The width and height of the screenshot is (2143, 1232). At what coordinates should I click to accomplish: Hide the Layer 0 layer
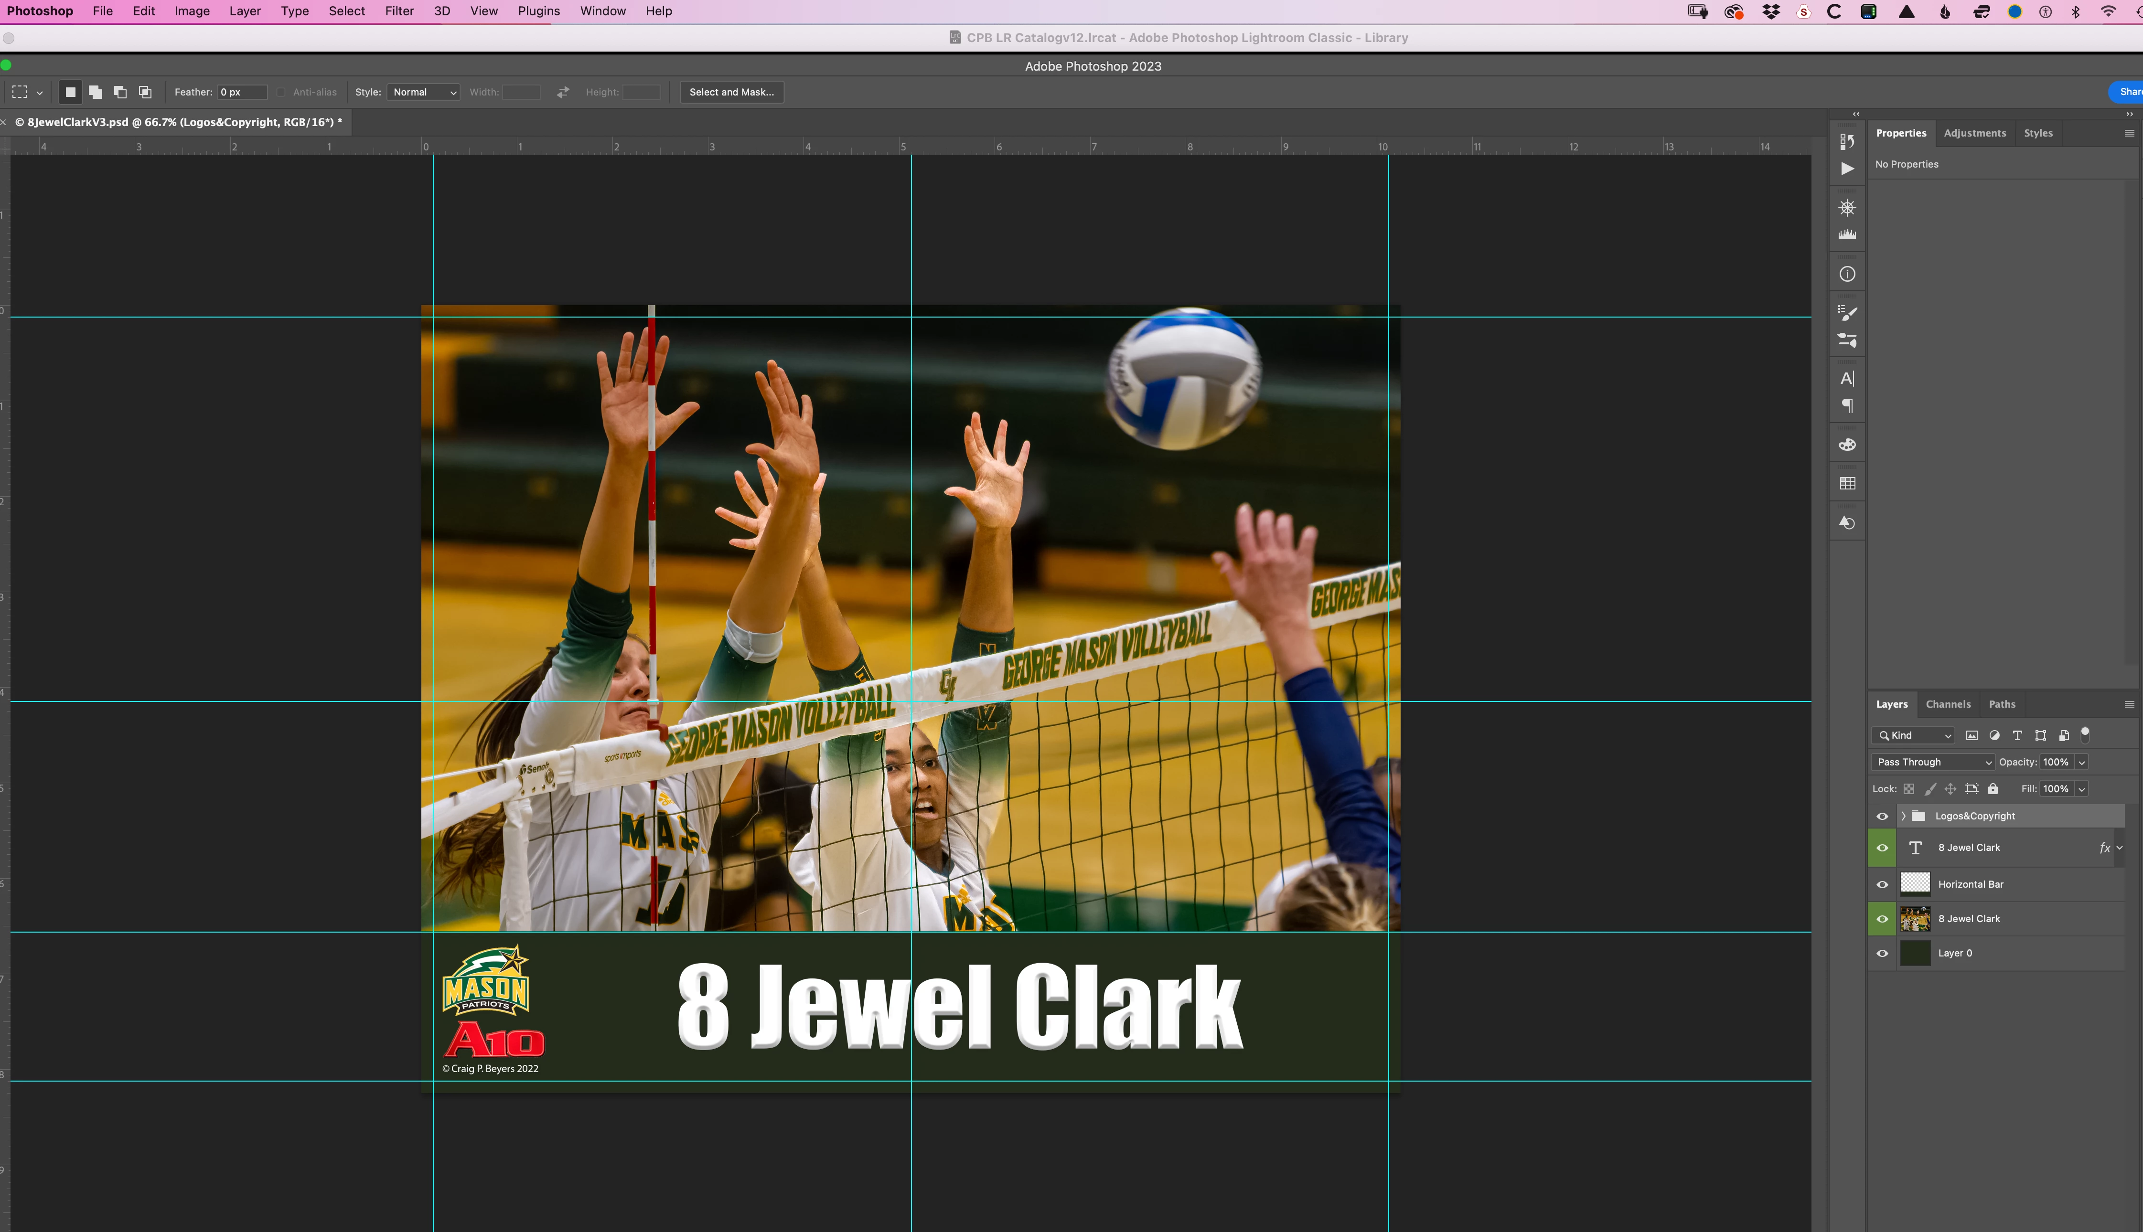click(1882, 954)
